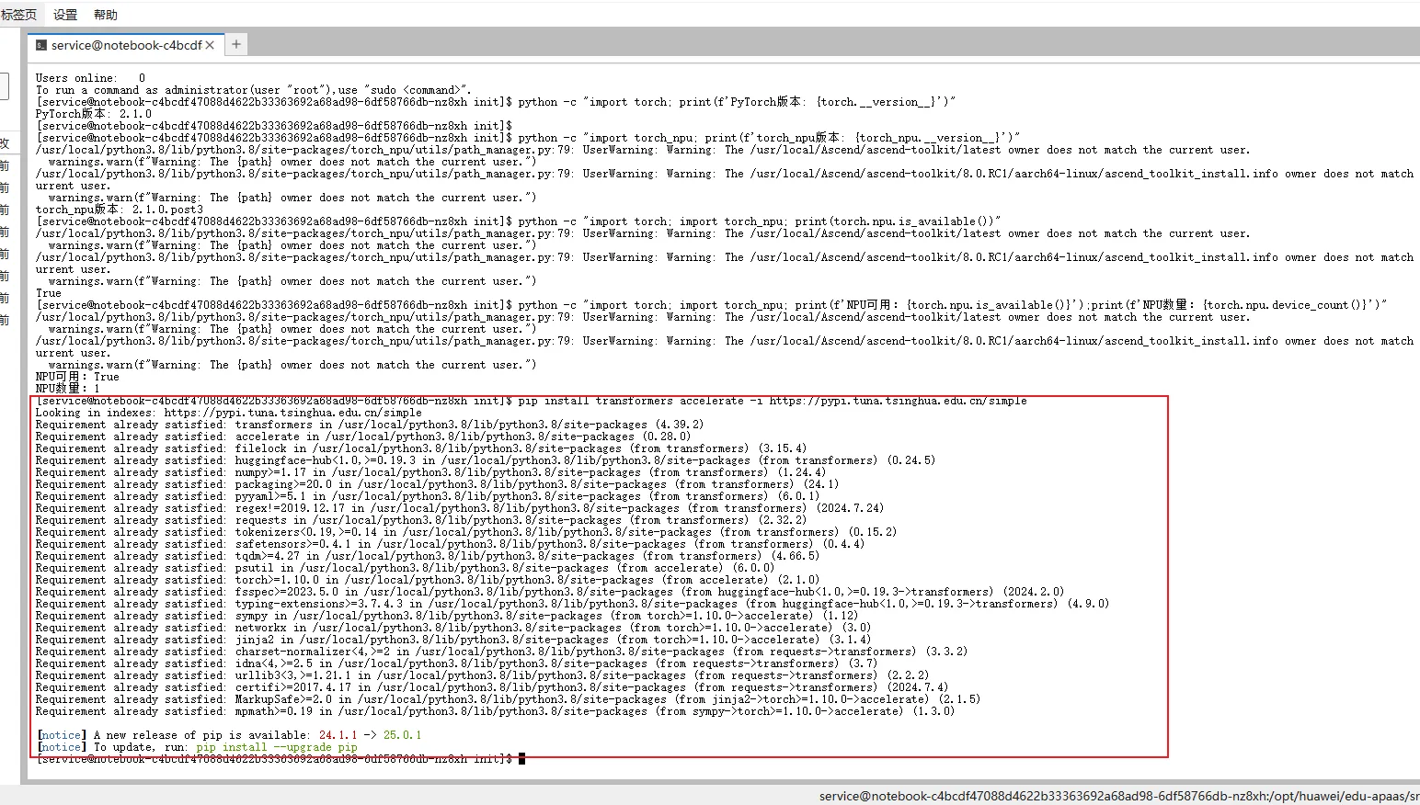1420x805 pixels.
Task: Open the 设置 menu
Action: click(x=65, y=15)
